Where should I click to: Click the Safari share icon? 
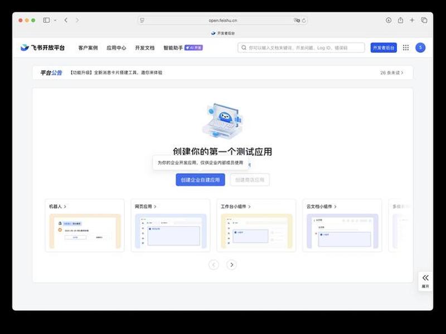tap(400, 20)
